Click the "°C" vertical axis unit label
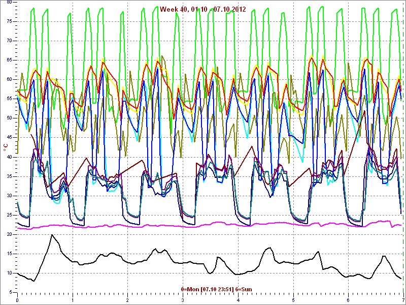406x305 pixels. tap(6, 147)
